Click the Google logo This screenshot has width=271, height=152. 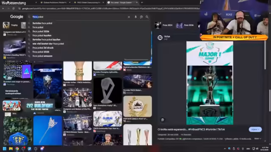click(17, 17)
